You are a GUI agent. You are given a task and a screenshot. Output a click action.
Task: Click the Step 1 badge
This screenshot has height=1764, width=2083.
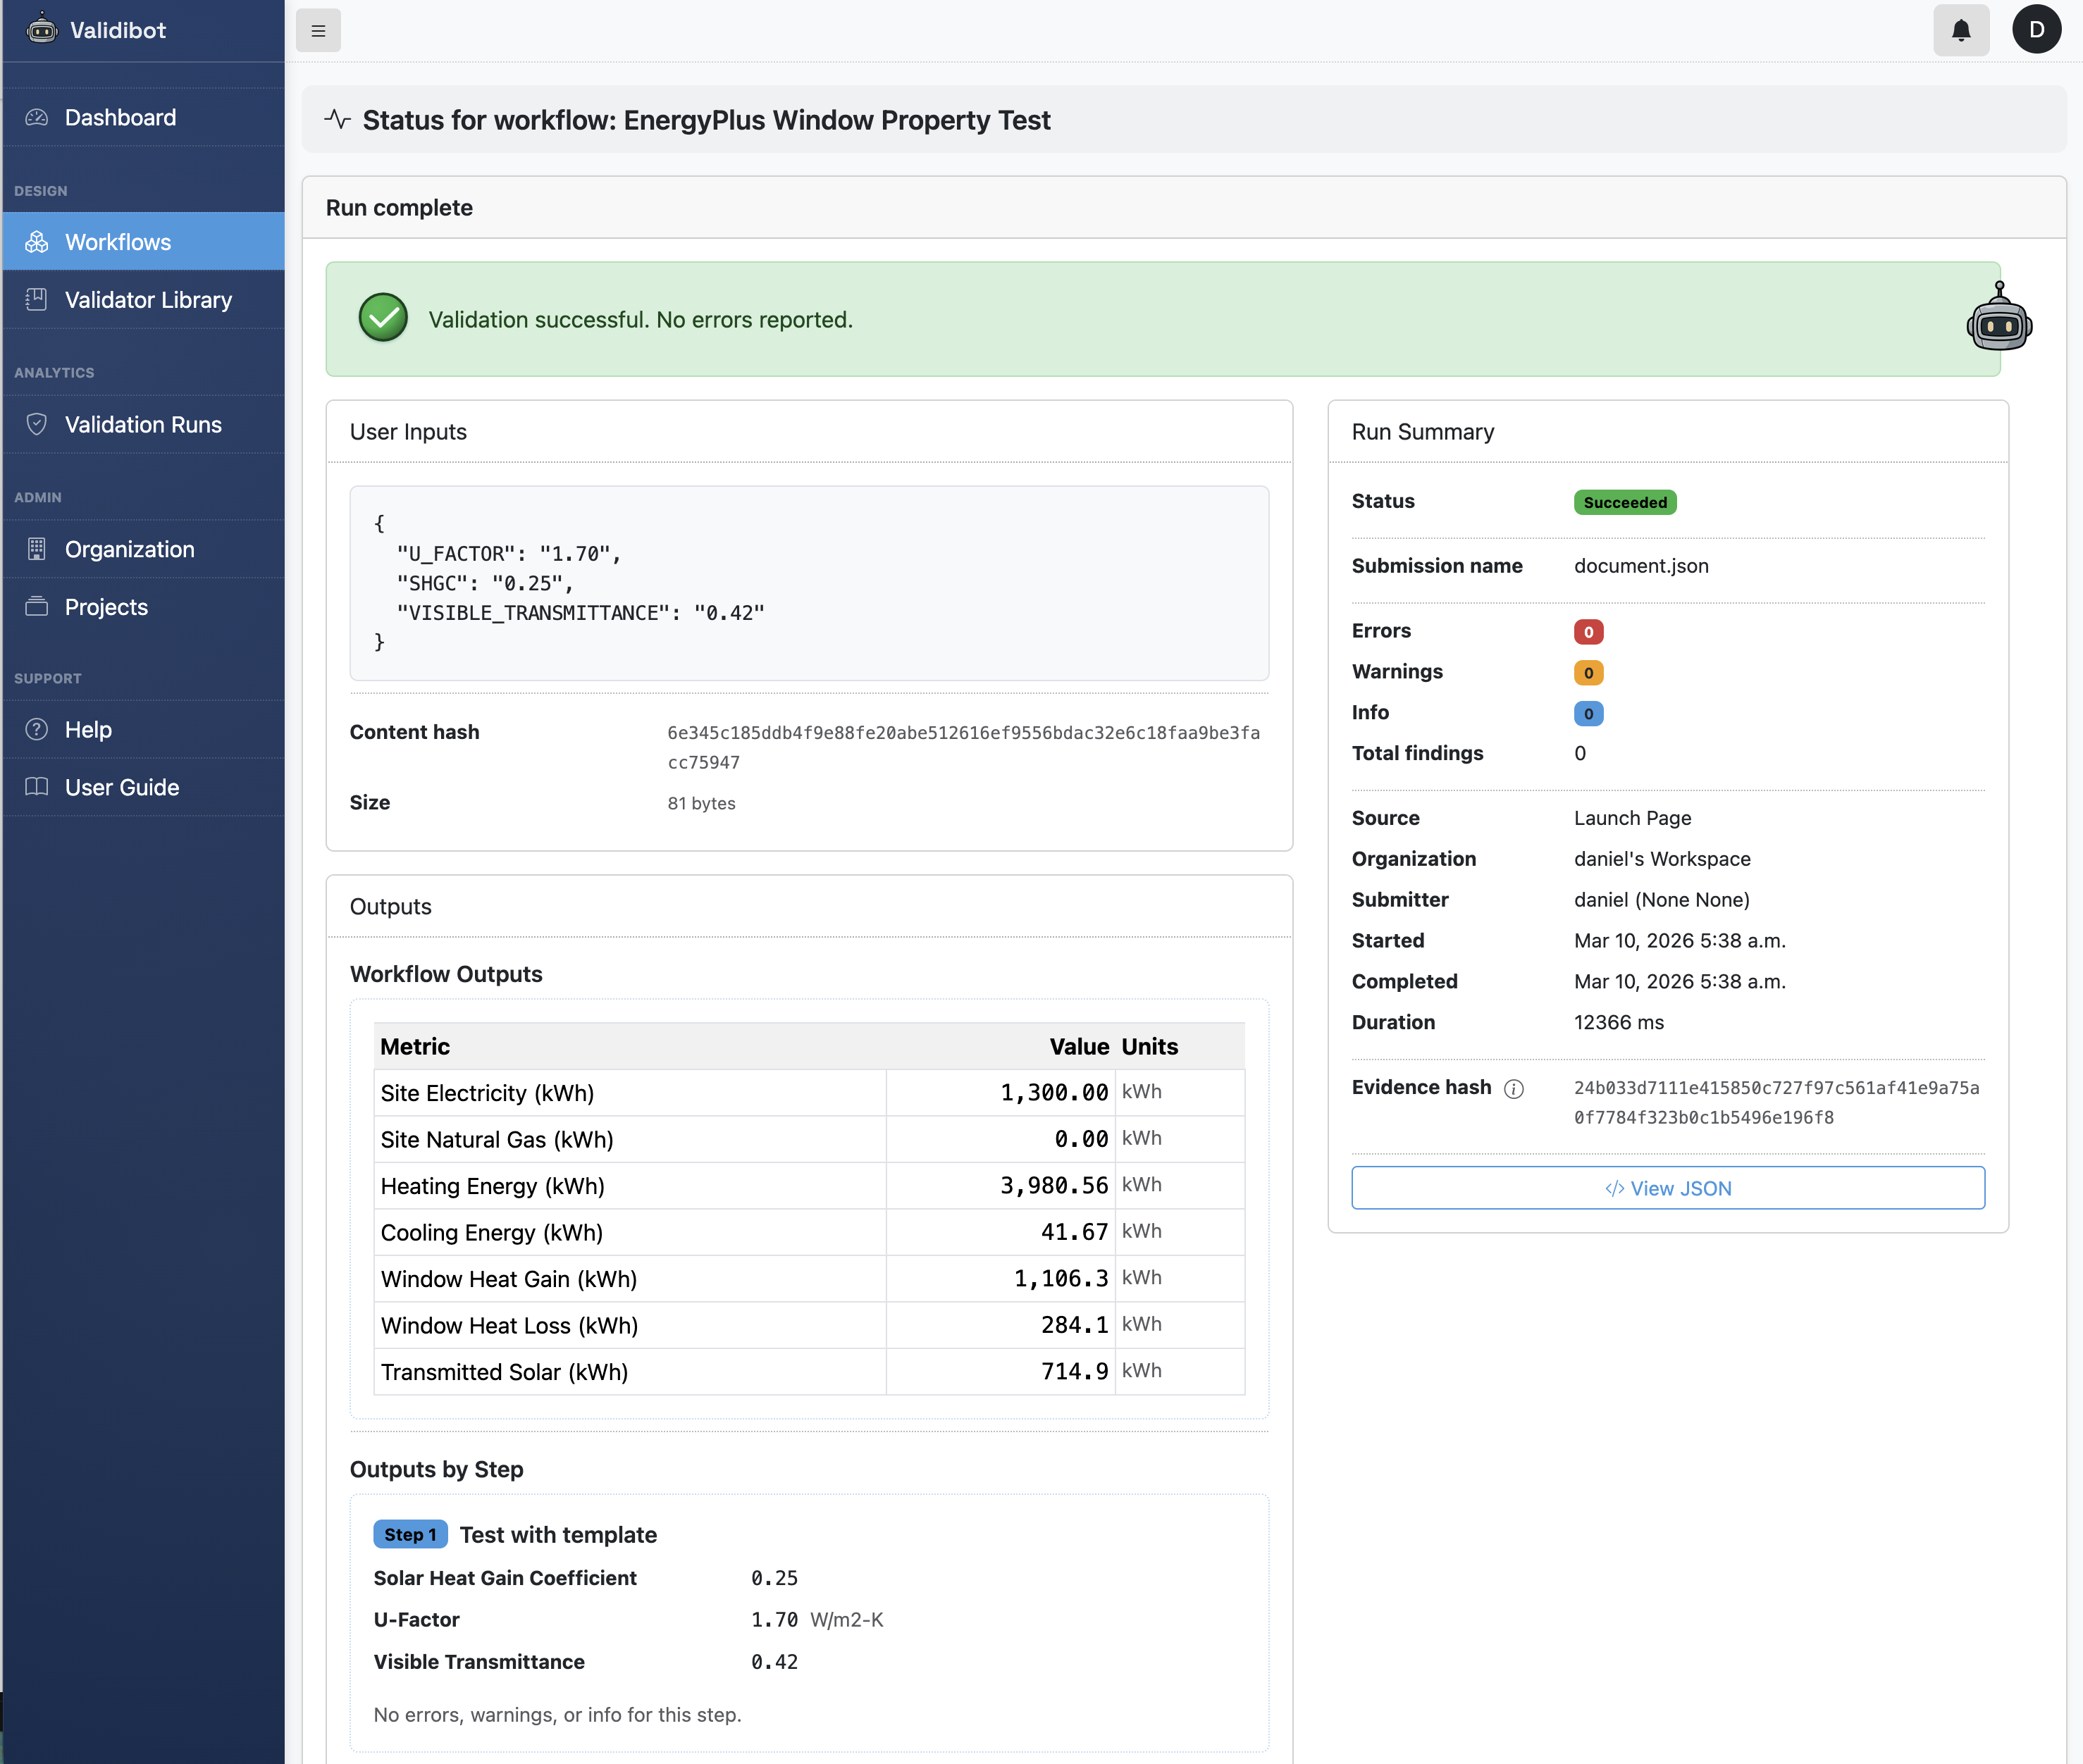410,1534
